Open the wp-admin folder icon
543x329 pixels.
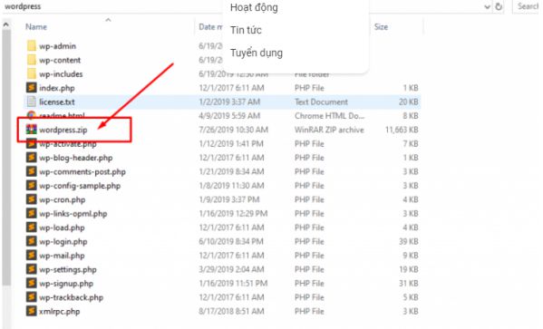(31, 46)
